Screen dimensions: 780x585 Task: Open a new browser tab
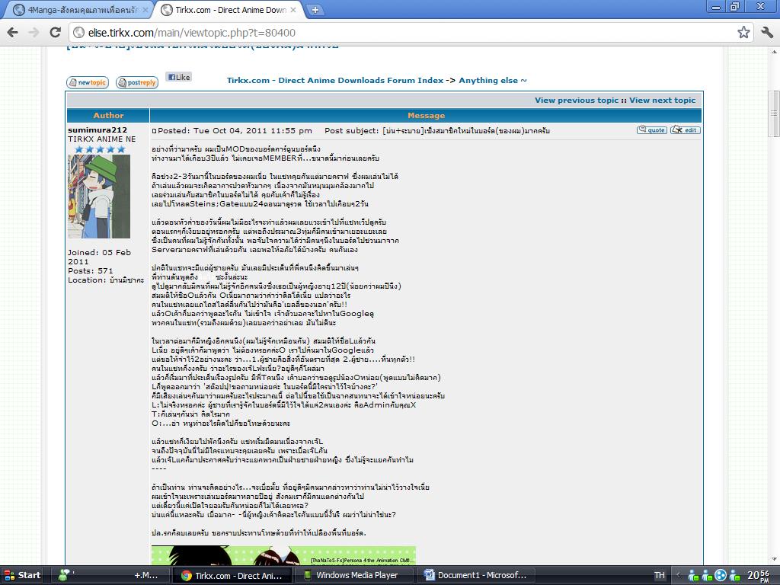[315, 9]
